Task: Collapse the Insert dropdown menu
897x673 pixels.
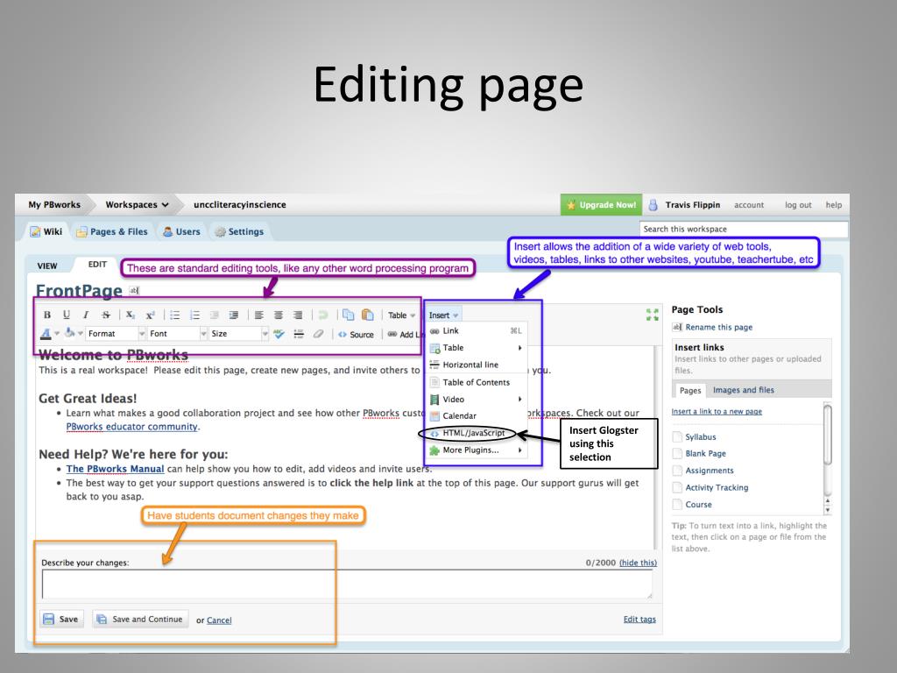Action: coord(443,315)
